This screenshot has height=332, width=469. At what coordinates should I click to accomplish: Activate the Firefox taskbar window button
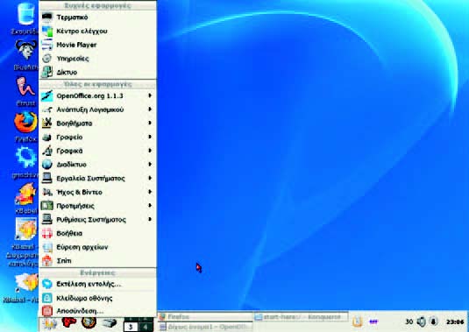pyautogui.click(x=205, y=317)
